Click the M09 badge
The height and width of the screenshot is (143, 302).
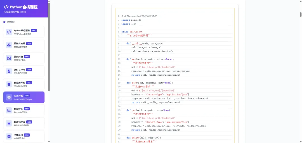click(27, 135)
